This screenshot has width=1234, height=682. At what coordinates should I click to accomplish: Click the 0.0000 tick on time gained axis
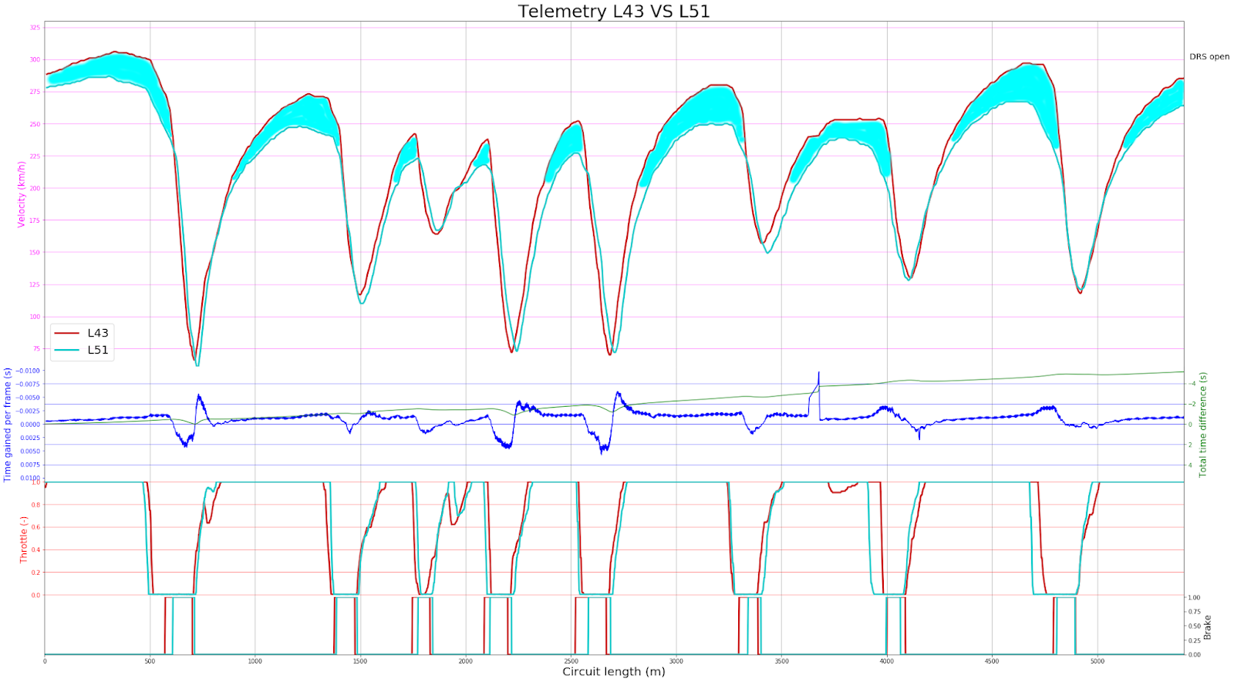[31, 425]
